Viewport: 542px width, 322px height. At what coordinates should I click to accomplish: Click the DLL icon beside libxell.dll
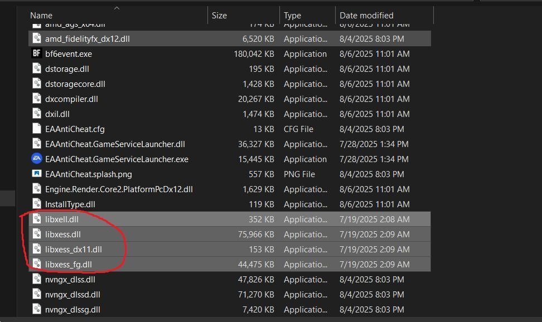click(x=37, y=219)
